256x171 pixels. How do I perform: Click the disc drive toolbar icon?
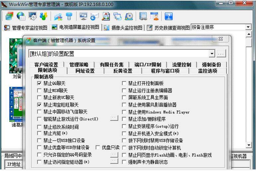click(129, 16)
